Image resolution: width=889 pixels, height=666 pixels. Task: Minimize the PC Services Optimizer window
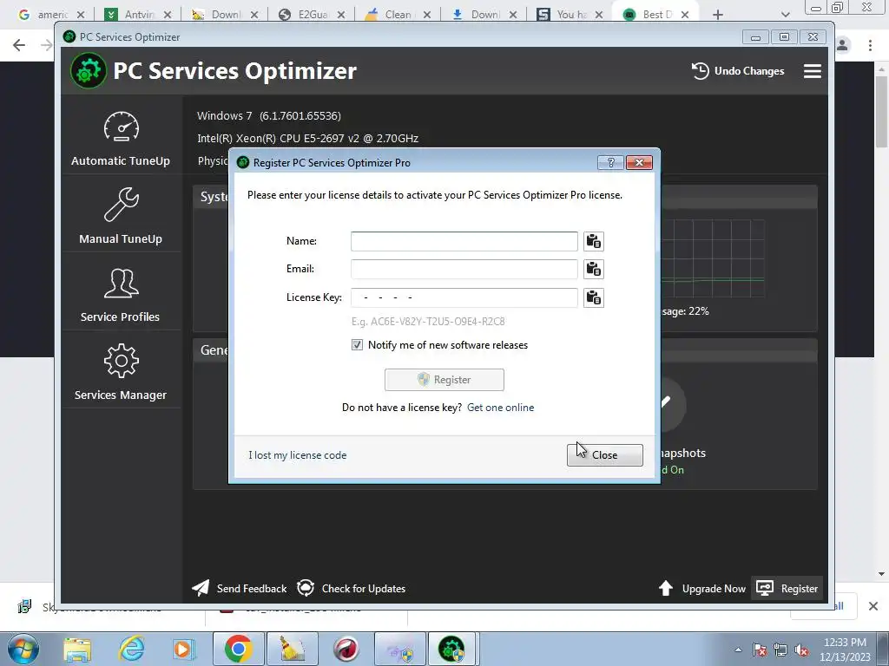[x=755, y=37]
